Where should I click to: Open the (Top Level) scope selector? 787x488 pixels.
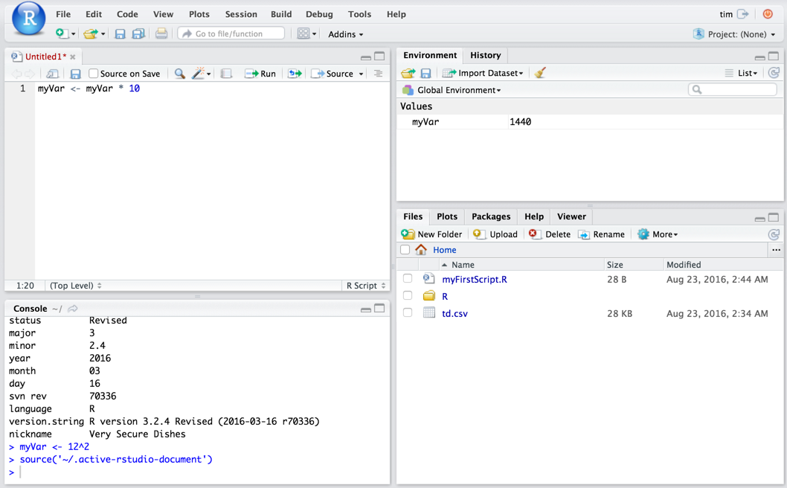point(75,286)
